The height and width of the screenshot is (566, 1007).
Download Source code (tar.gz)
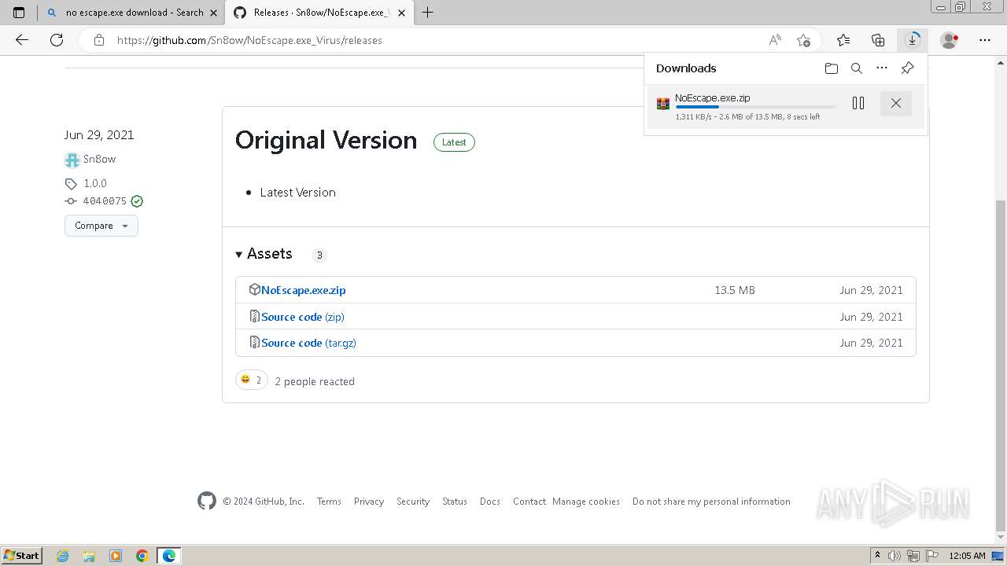click(308, 343)
